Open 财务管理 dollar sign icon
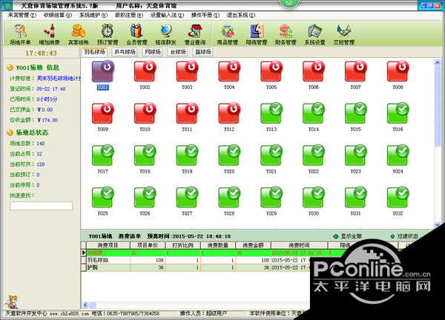This screenshot has width=445, height=320. (x=286, y=34)
